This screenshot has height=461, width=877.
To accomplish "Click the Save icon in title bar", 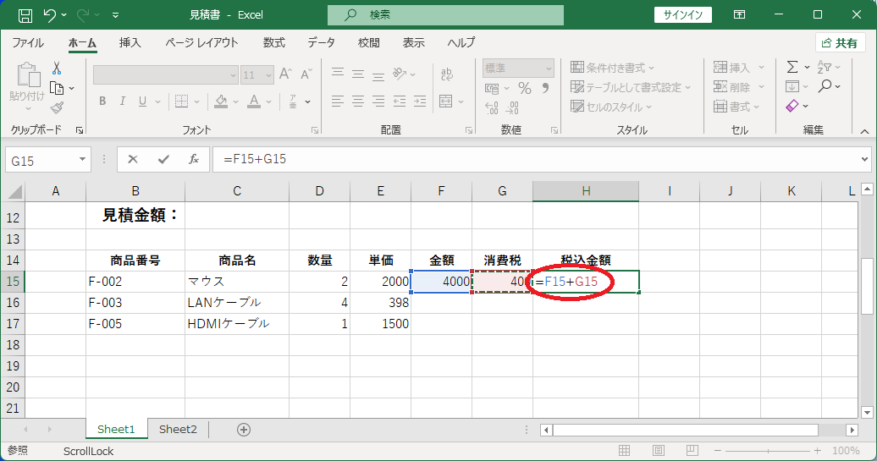I will click(25, 15).
